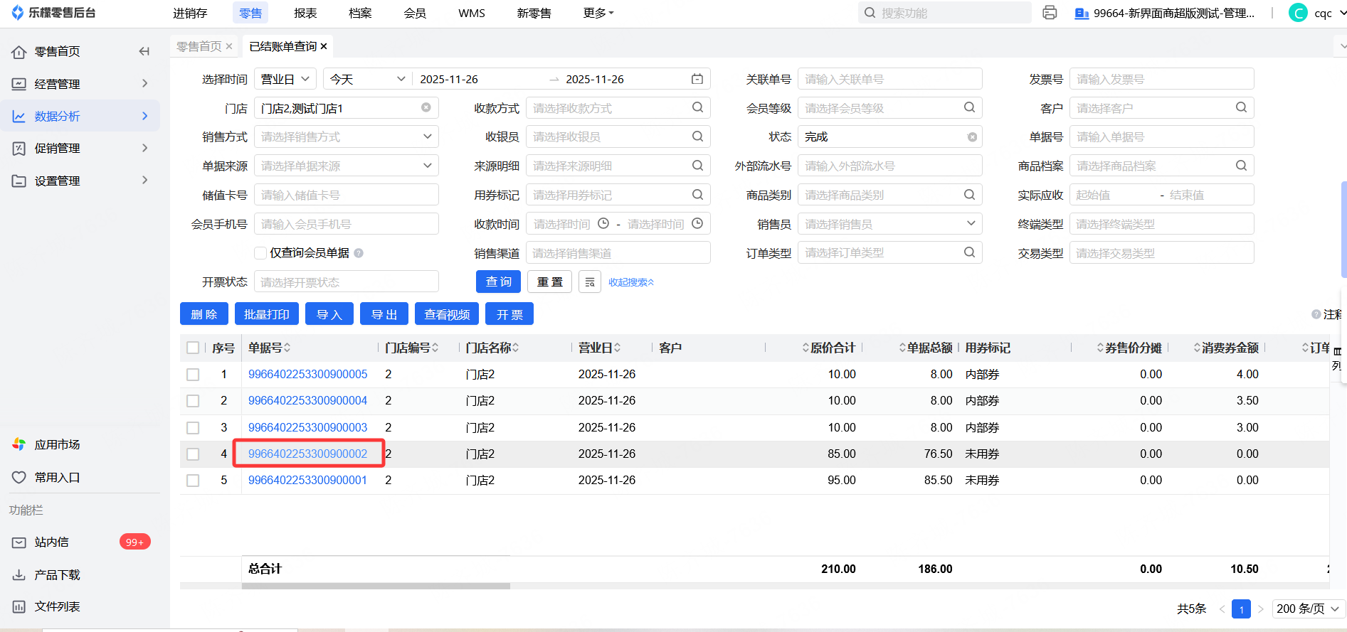Open the calendar date picker icon

(697, 79)
